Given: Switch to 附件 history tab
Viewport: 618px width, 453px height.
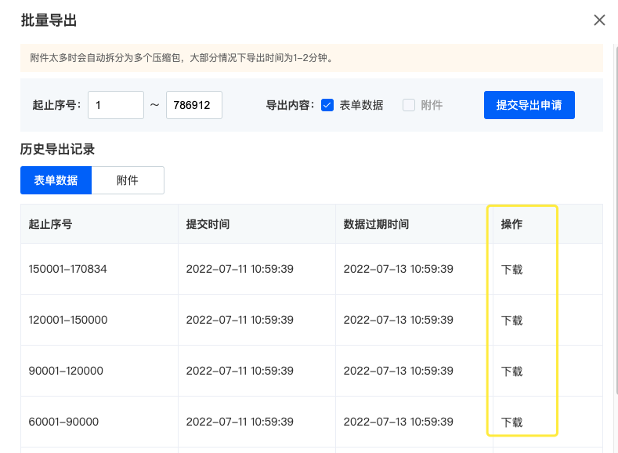Looking at the screenshot, I should pos(128,180).
